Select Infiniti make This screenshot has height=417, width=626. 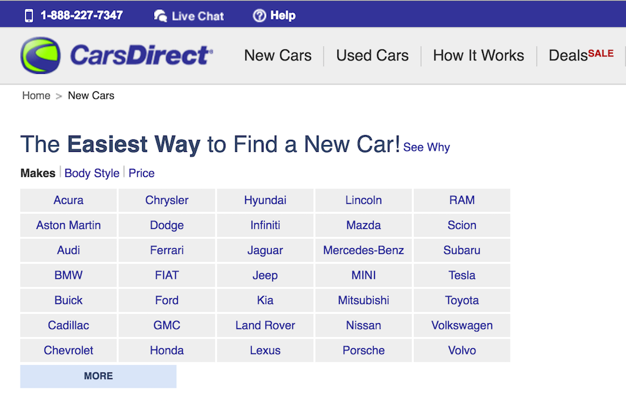point(265,225)
